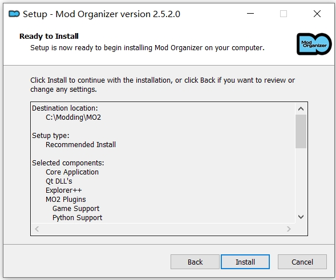Click the vertical scrollbar thumb

pyautogui.click(x=301, y=131)
